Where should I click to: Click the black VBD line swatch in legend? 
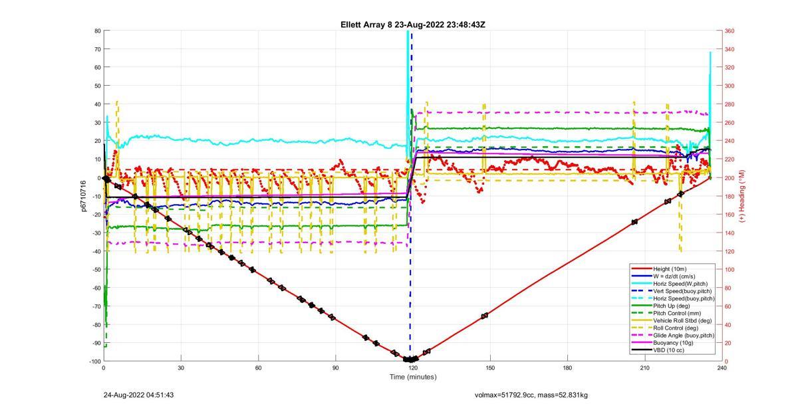[642, 350]
